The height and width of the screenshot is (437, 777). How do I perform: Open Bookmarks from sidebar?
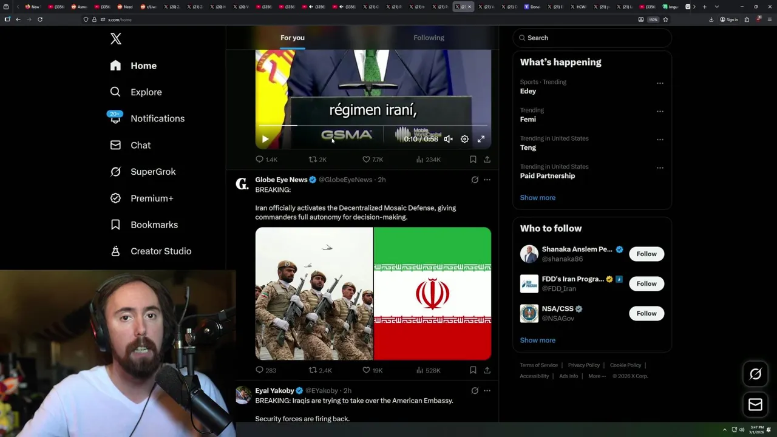[144, 225]
